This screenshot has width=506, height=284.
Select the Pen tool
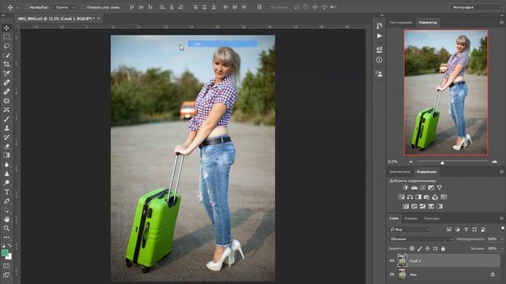6,201
